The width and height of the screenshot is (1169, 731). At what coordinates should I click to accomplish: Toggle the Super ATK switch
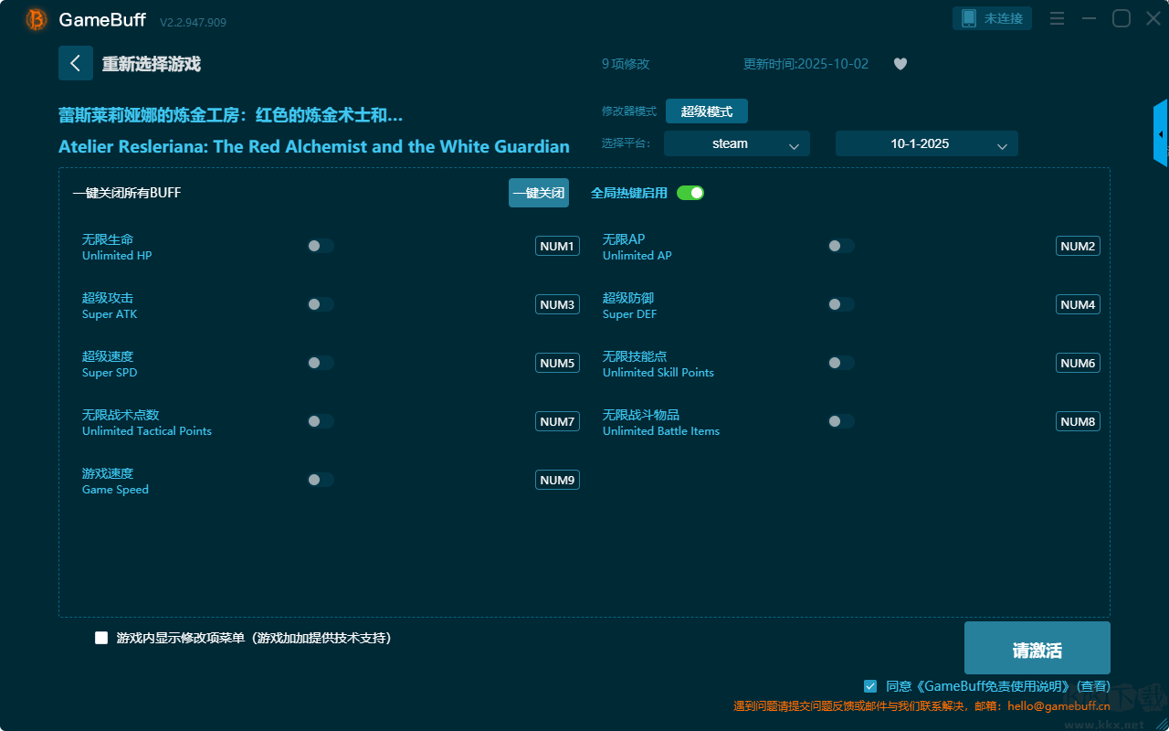click(x=321, y=304)
